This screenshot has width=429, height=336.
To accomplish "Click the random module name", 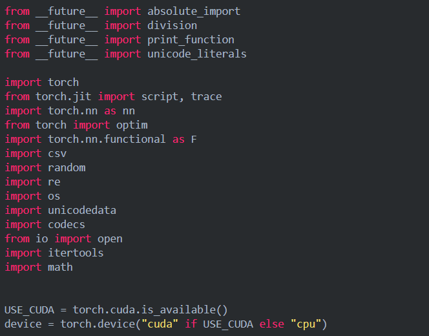I will [67, 167].
